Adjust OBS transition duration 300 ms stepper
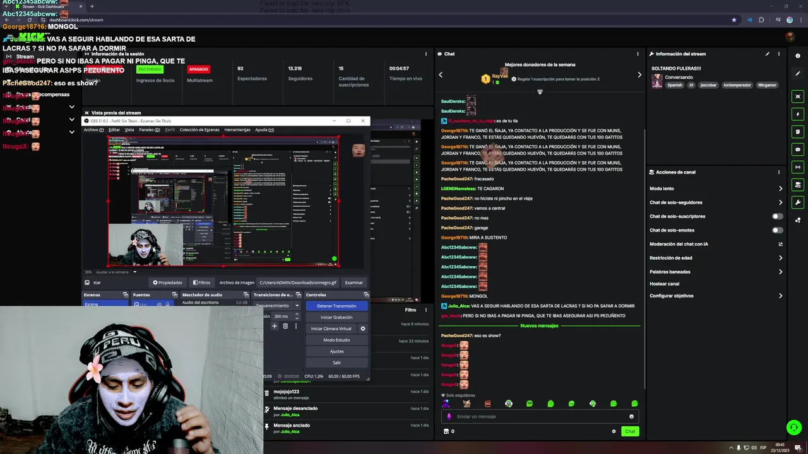Screen dimensions: 808x454 [297, 316]
